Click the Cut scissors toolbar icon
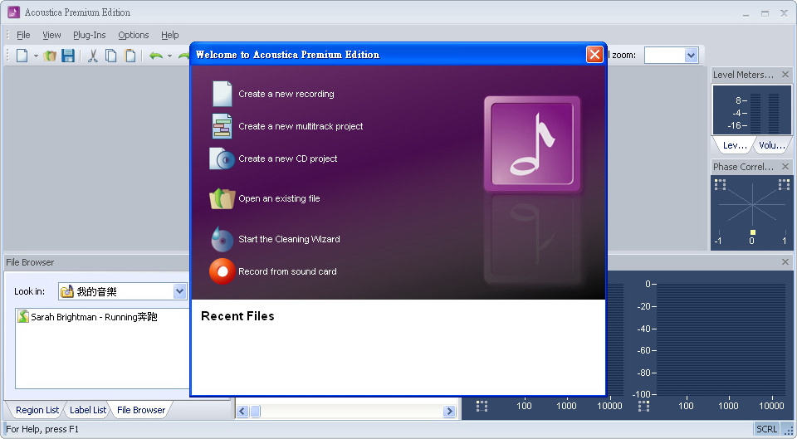 (x=93, y=56)
